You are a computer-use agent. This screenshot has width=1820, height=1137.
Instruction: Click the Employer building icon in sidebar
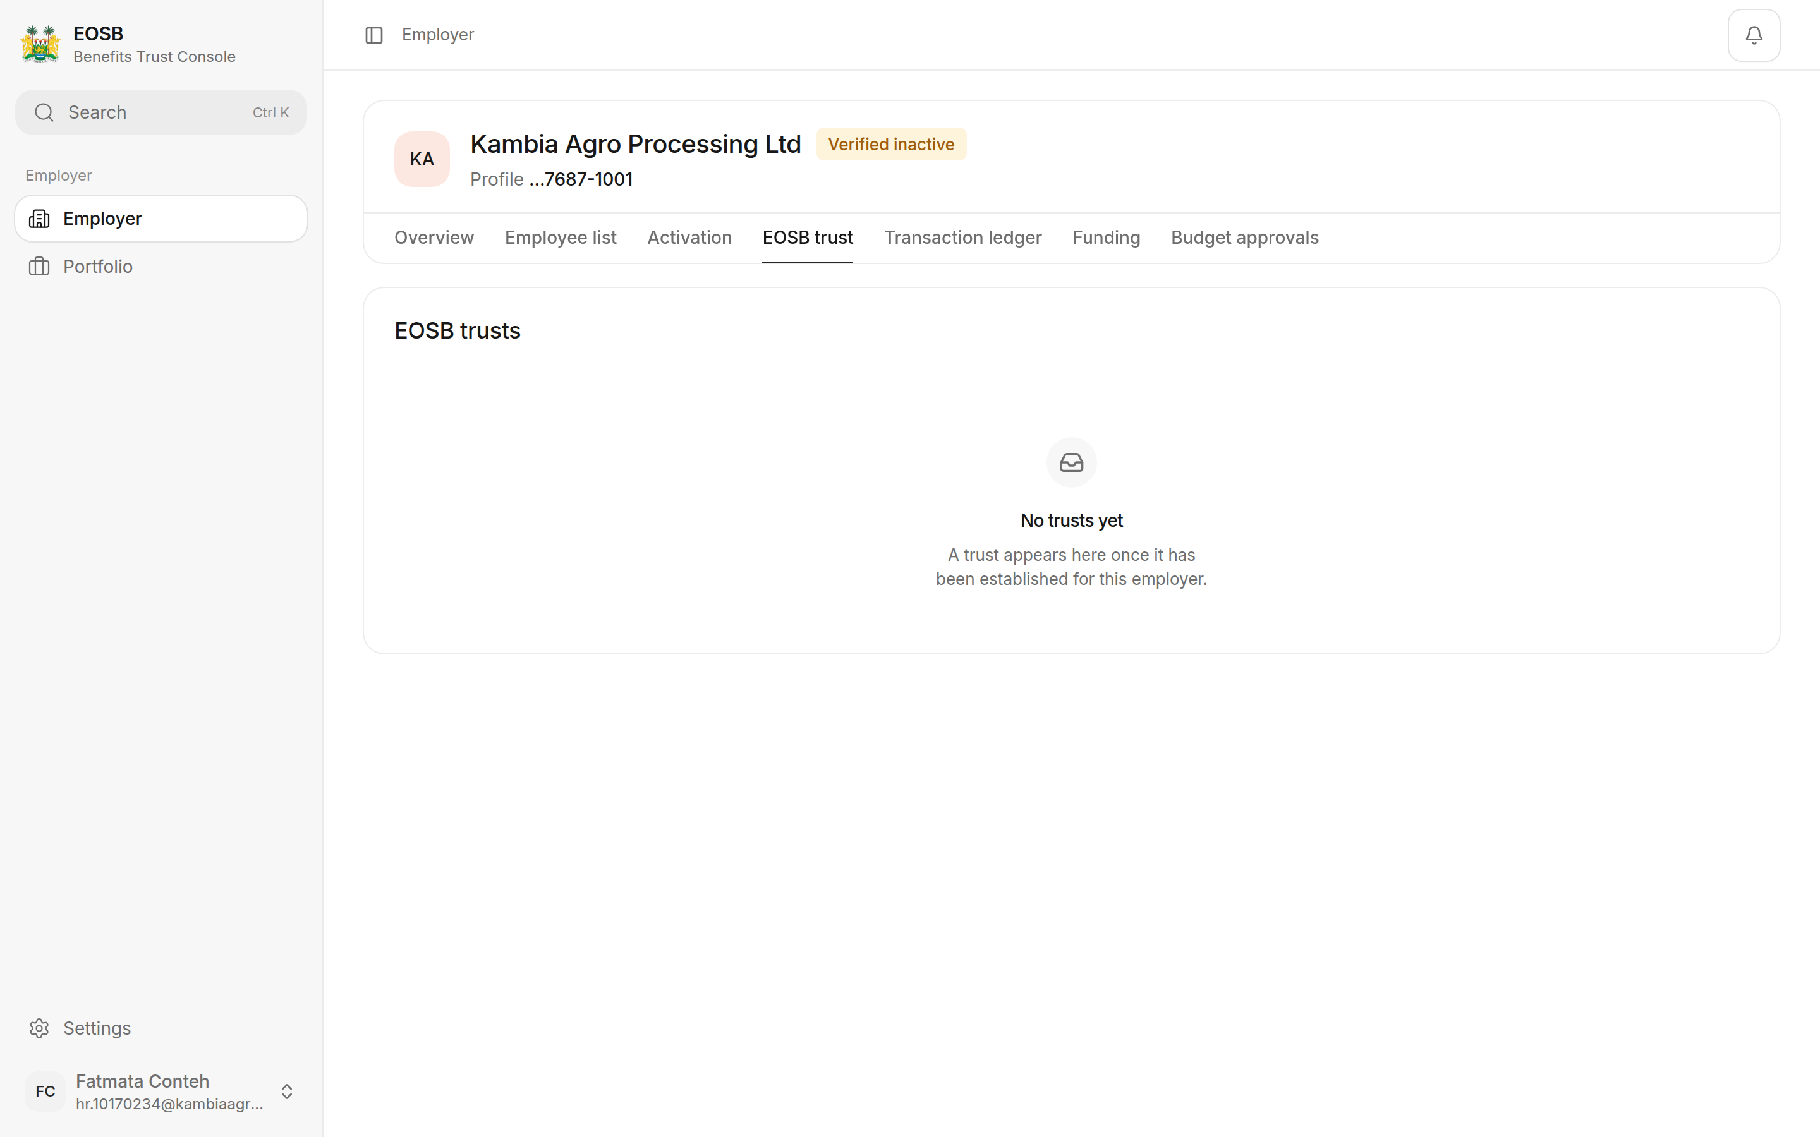(39, 219)
